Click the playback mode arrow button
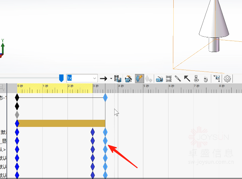 [x=104, y=78]
